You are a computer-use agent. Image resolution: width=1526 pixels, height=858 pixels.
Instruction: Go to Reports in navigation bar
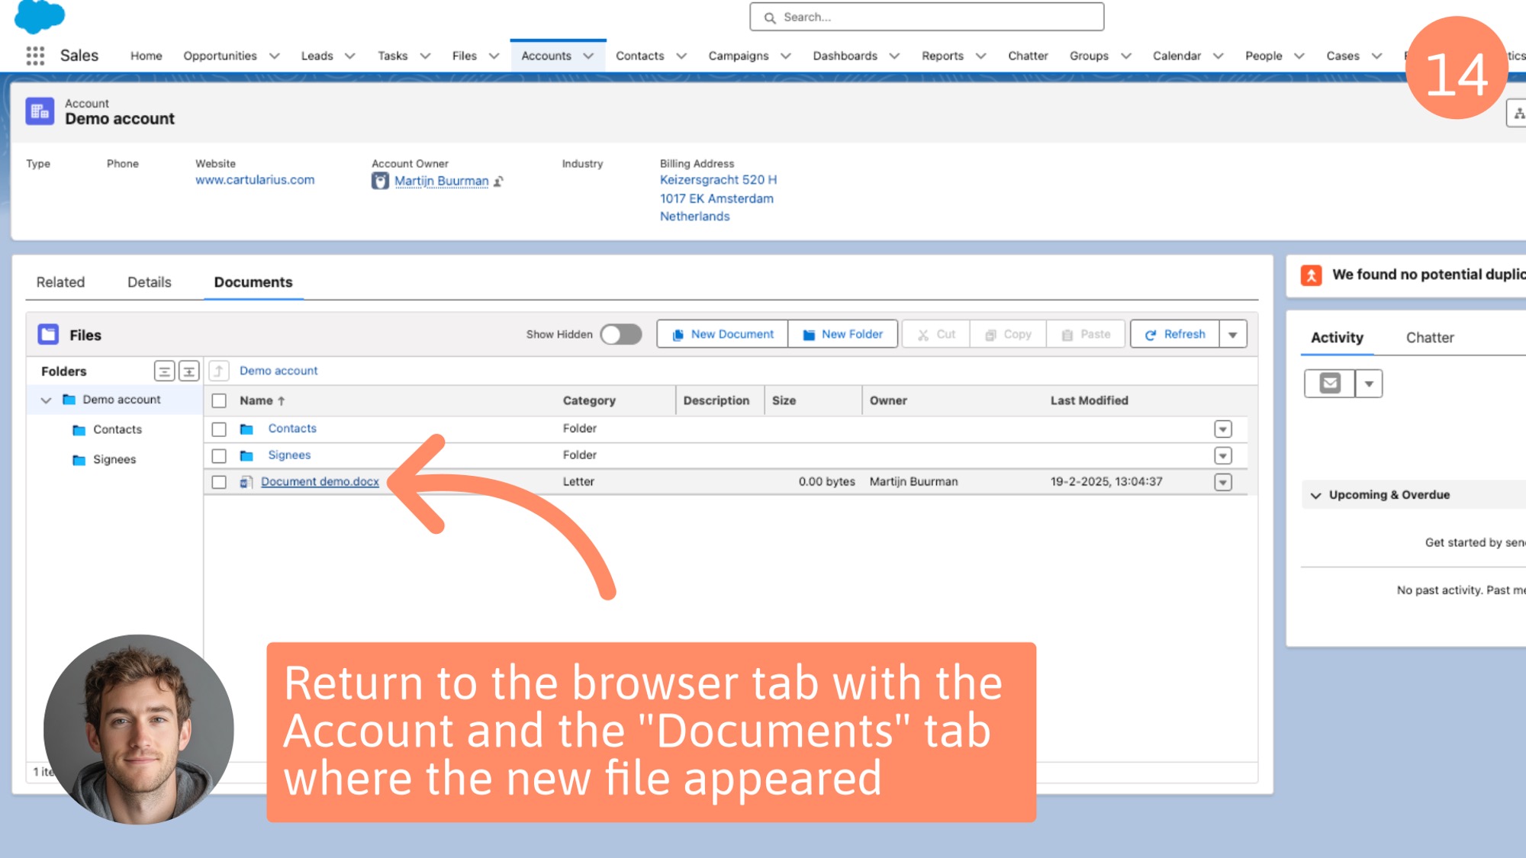[942, 56]
